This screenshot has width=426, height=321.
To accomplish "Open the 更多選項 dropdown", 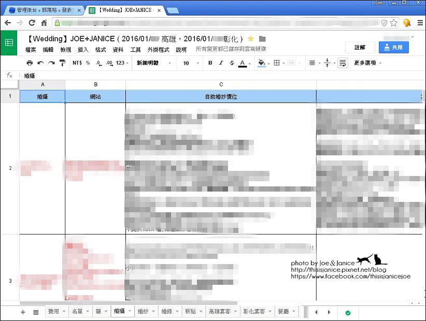I will tap(367, 63).
